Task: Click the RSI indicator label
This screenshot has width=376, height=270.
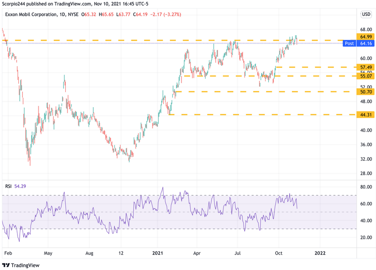Action: coord(8,186)
